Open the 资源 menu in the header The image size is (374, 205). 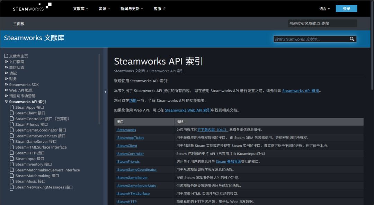[x=104, y=9]
